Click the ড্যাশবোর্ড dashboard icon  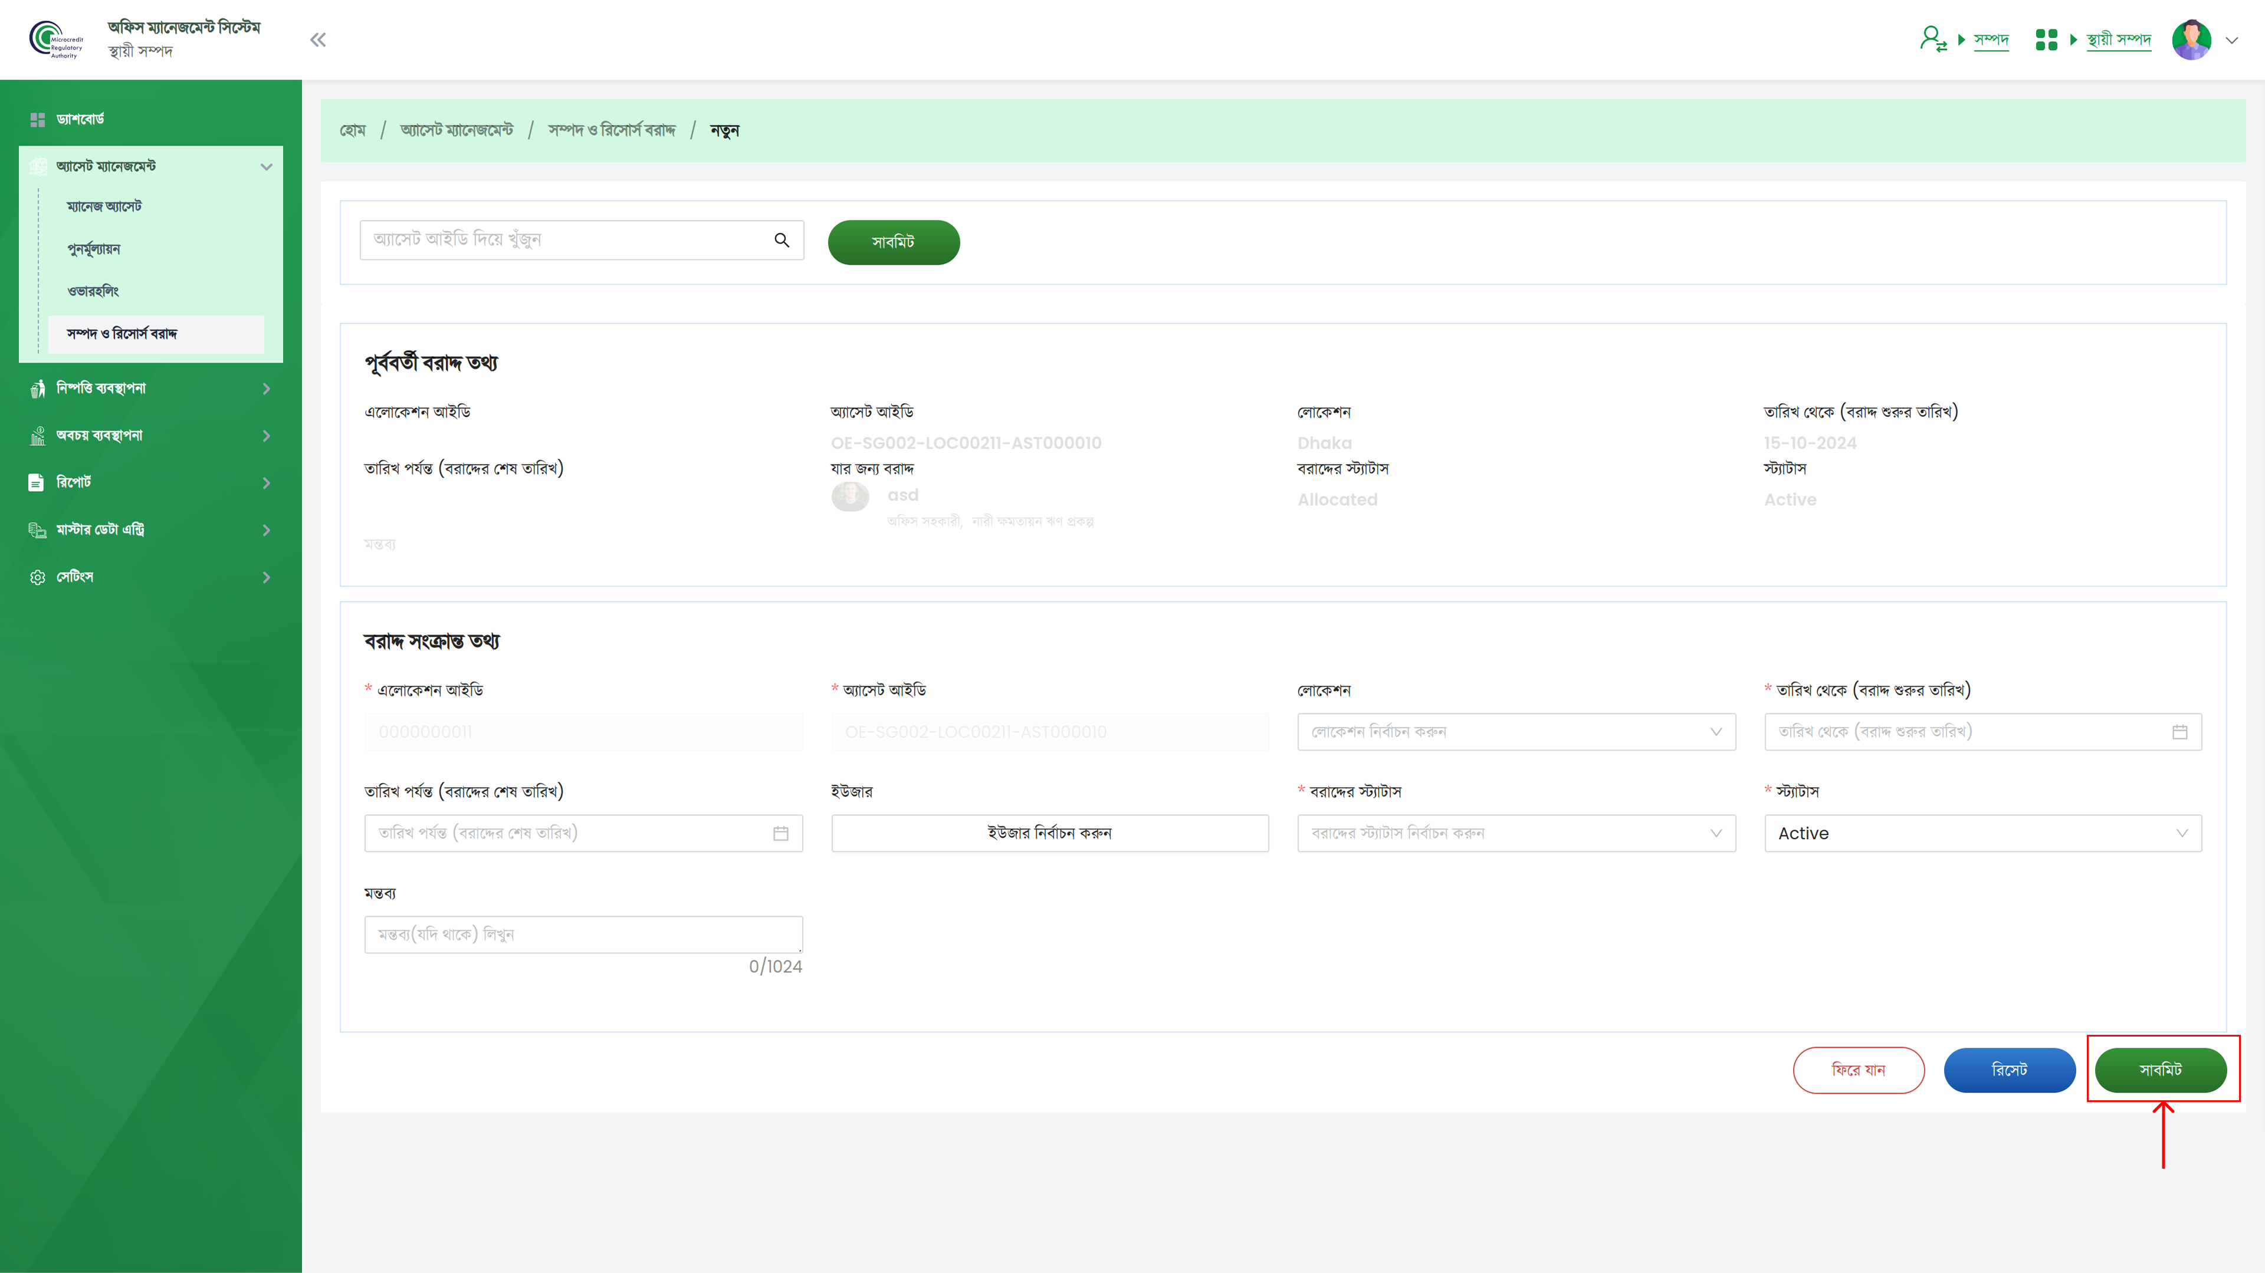(x=37, y=120)
